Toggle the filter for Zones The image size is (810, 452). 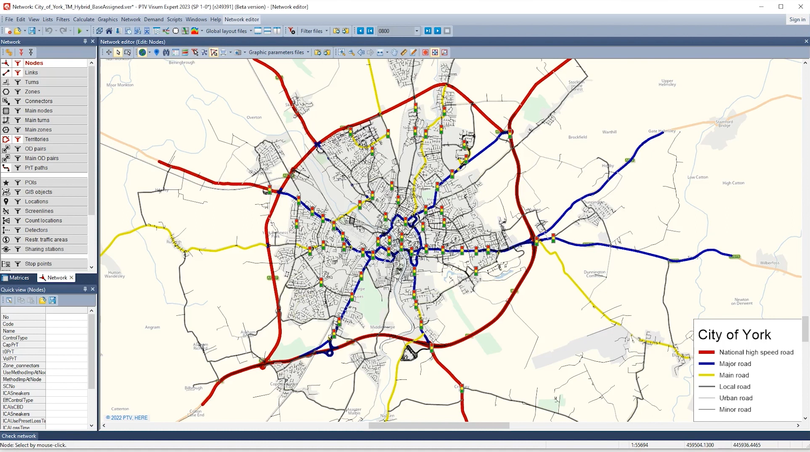(x=18, y=92)
